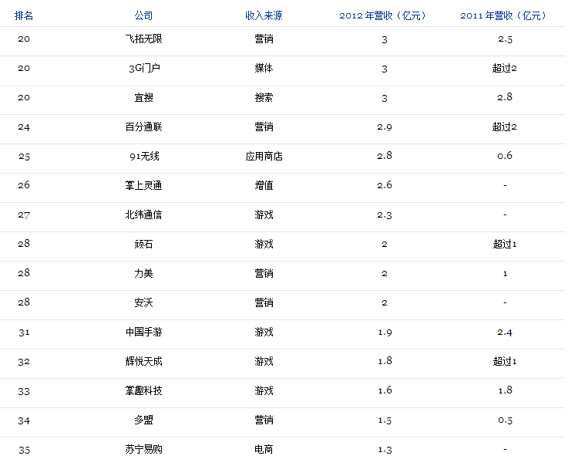Image resolution: width=575 pixels, height=466 pixels.
Task: Select company name 中国手游
Action: click(x=143, y=332)
